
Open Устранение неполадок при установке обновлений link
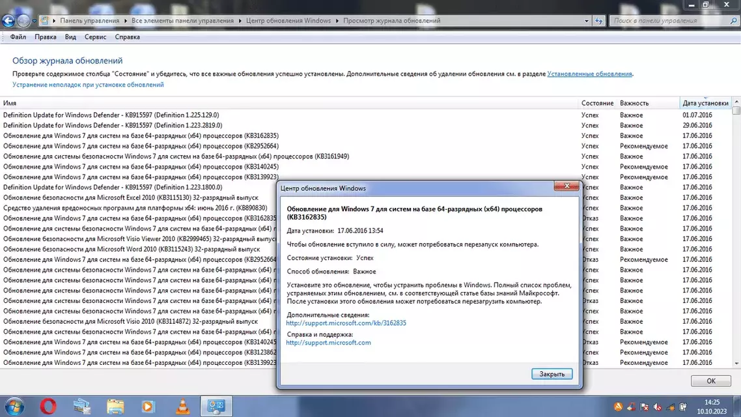[88, 85]
